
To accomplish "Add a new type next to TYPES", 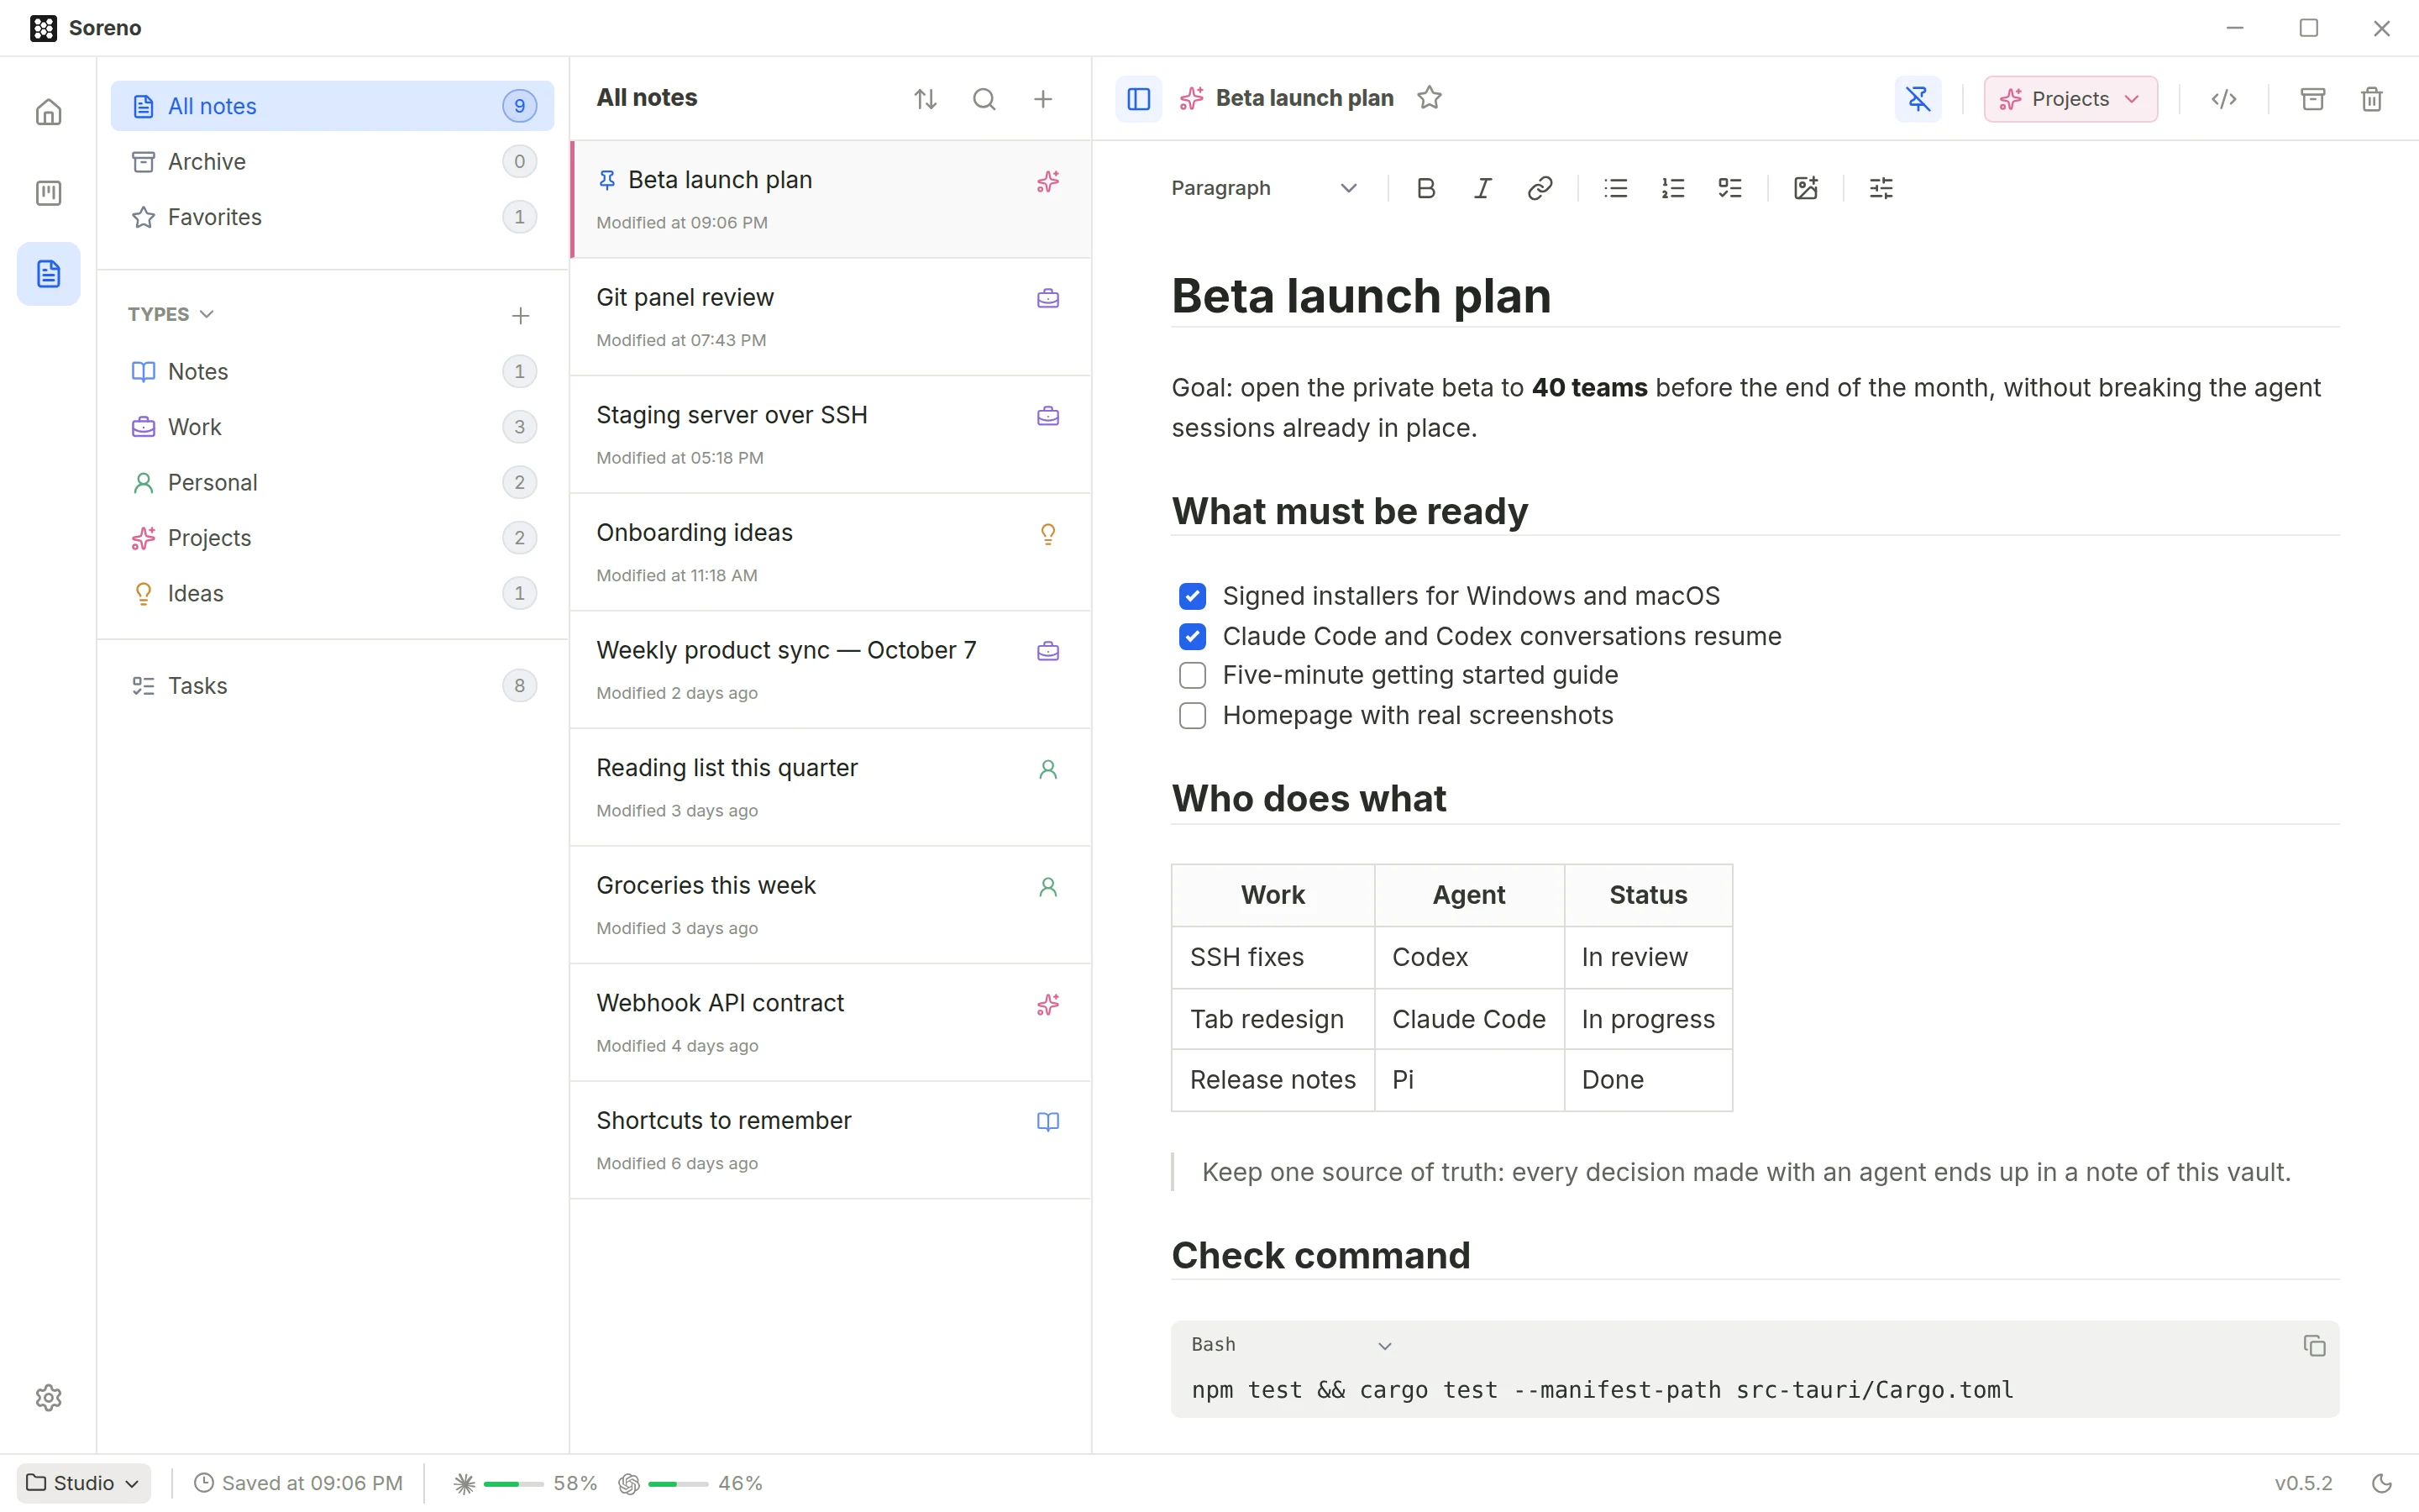I will click(520, 316).
